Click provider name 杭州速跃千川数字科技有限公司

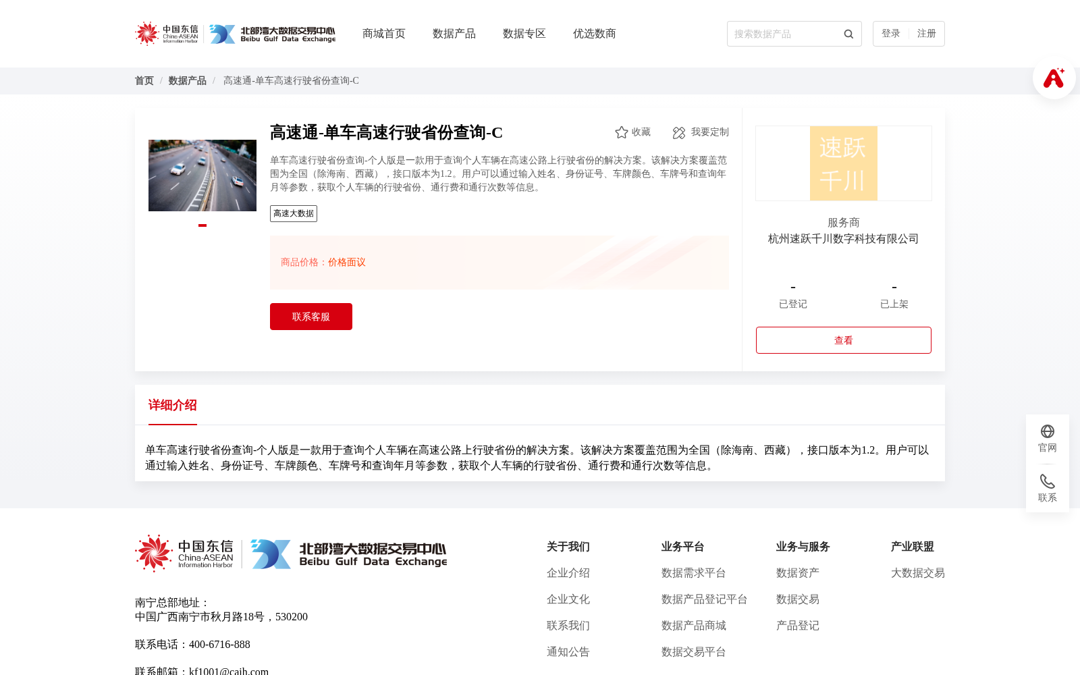point(844,239)
